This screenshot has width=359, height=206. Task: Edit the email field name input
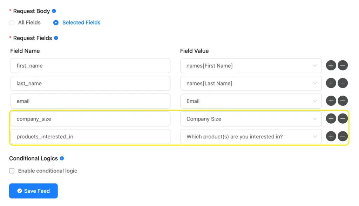[x=90, y=101]
